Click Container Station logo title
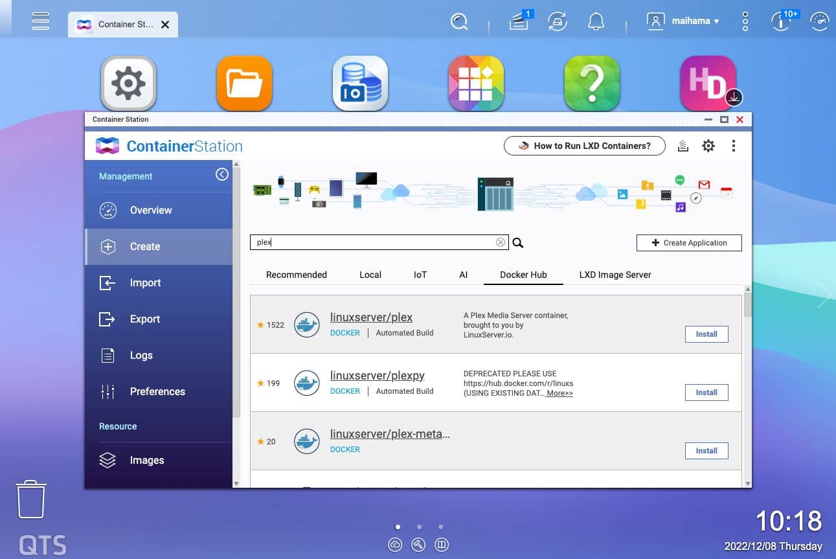This screenshot has width=836, height=559. (x=169, y=146)
